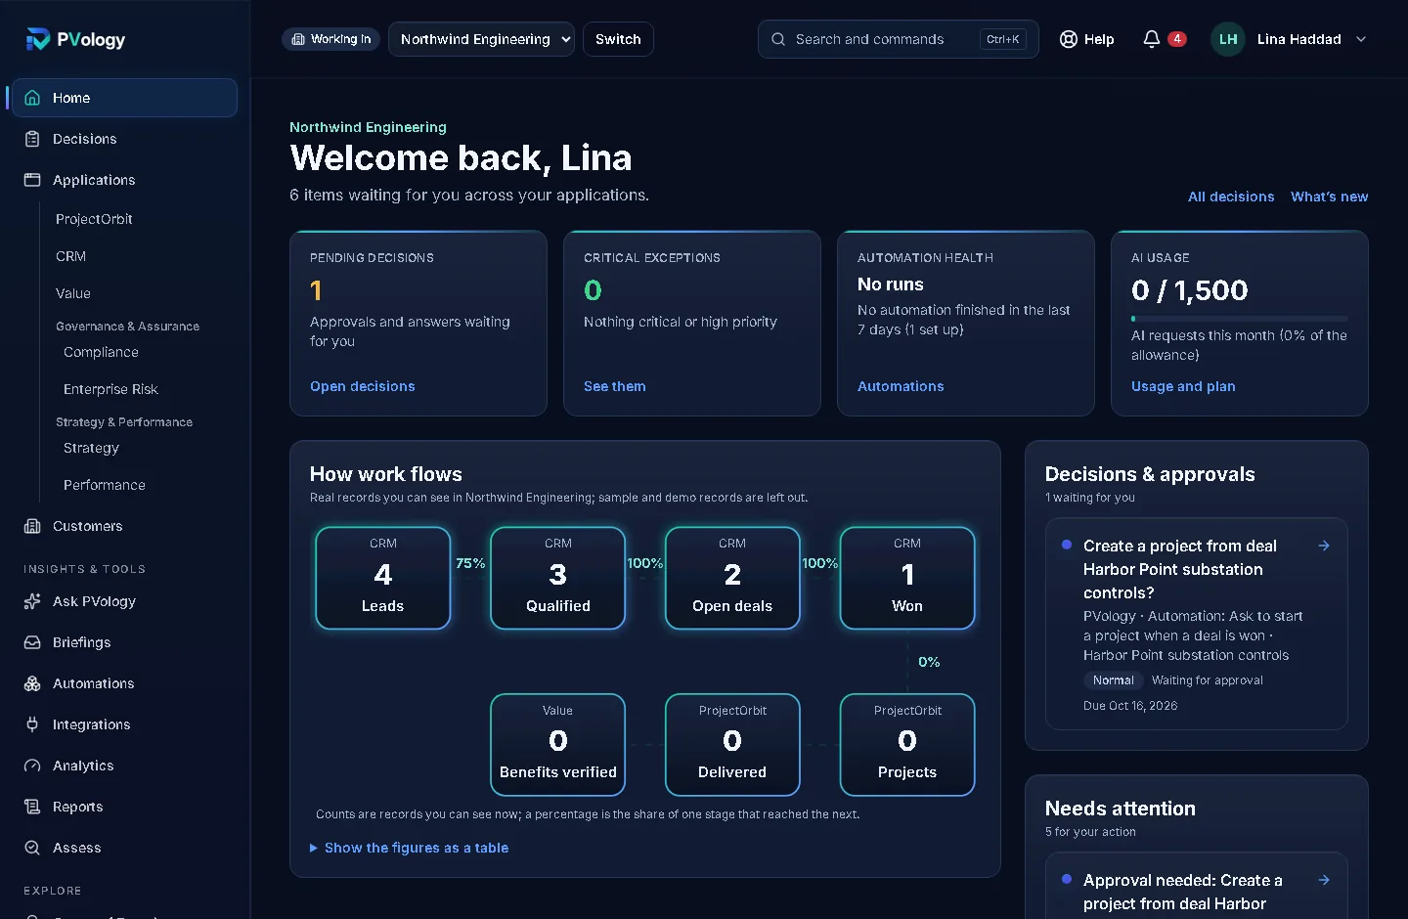Click the Customers building icon
The width and height of the screenshot is (1408, 919).
[x=32, y=526]
